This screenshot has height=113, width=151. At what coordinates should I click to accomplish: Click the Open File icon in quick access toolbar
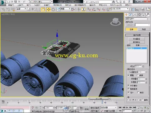click(12, 2)
